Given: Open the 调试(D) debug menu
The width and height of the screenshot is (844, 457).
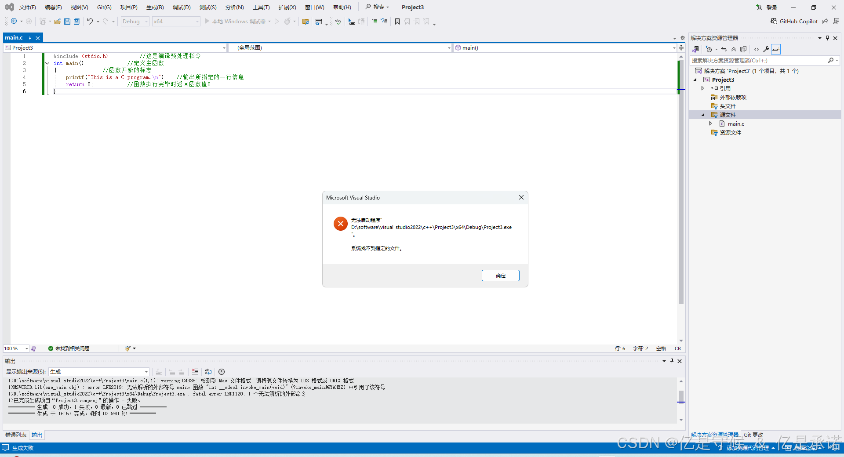Looking at the screenshot, I should point(182,7).
